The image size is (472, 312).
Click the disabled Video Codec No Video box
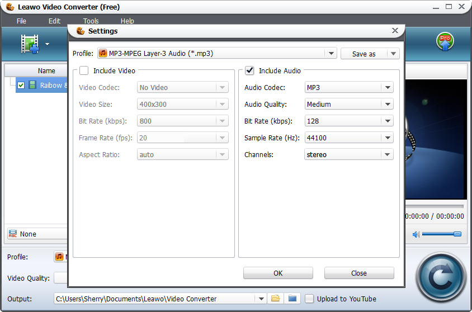click(183, 88)
